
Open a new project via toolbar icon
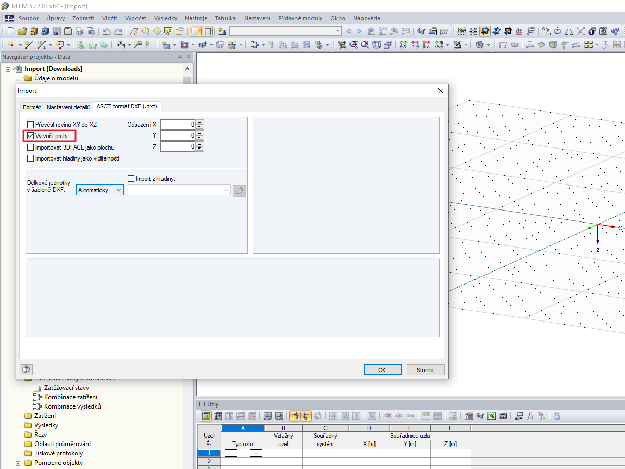(10, 31)
